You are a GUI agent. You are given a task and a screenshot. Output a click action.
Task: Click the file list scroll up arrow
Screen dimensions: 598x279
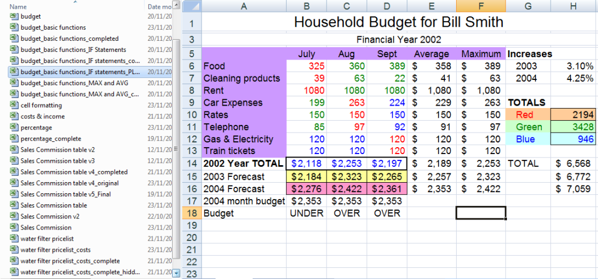176,5
